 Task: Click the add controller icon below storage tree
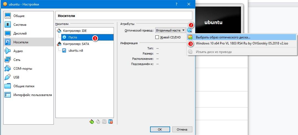tap(92, 122)
